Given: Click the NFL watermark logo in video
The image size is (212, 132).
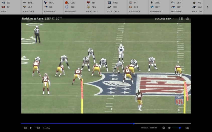Looking at the screenshot, I should point(179,100).
